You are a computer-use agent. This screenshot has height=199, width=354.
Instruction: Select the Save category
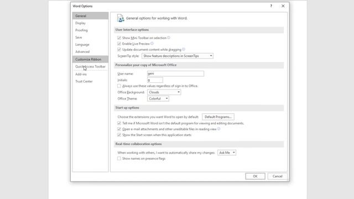coord(90,38)
